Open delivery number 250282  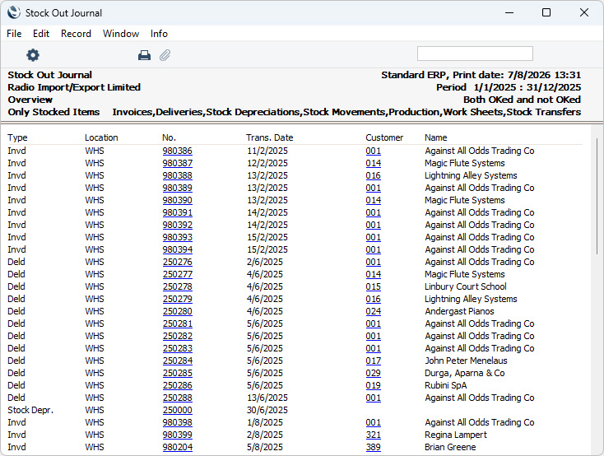(x=177, y=336)
